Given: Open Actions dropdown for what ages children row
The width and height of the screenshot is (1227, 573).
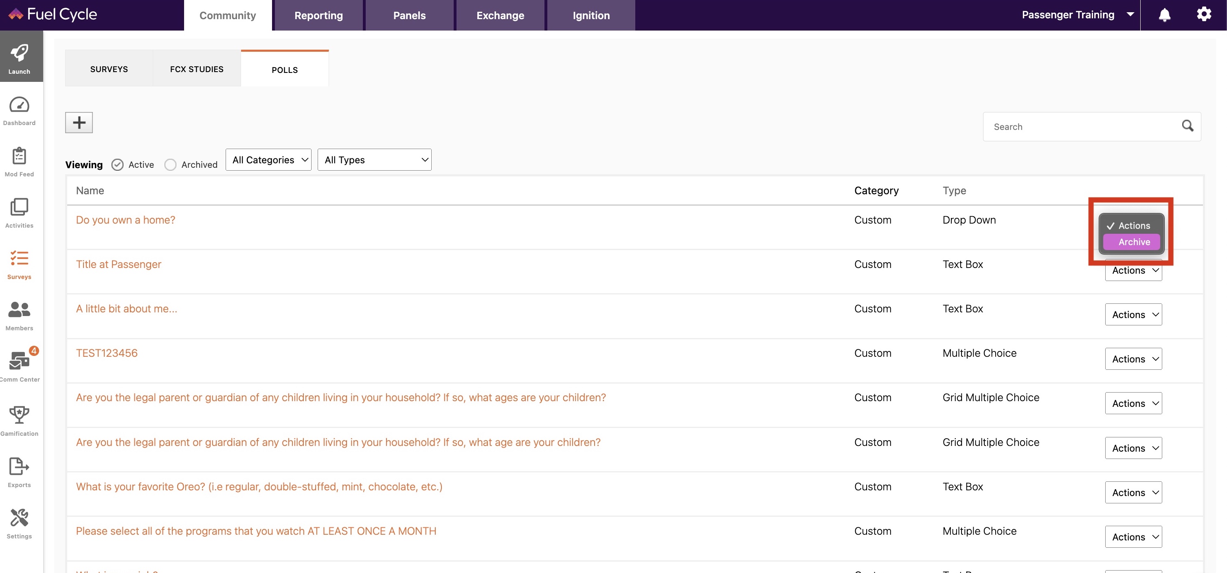Looking at the screenshot, I should click(1133, 404).
